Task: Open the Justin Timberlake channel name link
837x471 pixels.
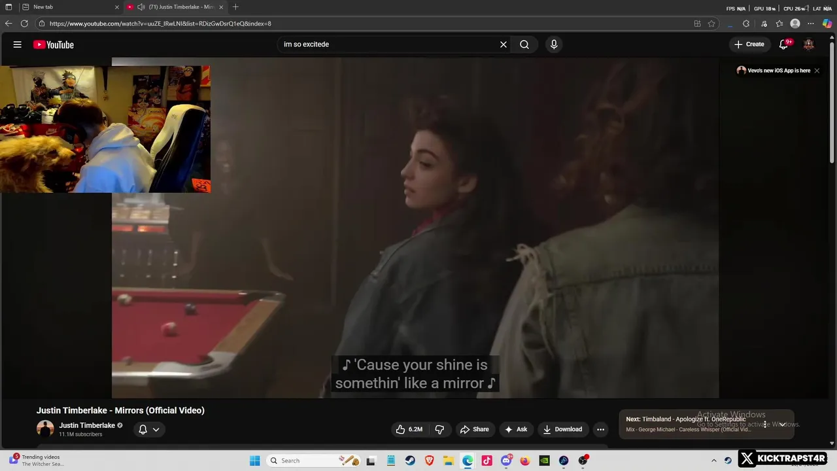Action: 87,425
